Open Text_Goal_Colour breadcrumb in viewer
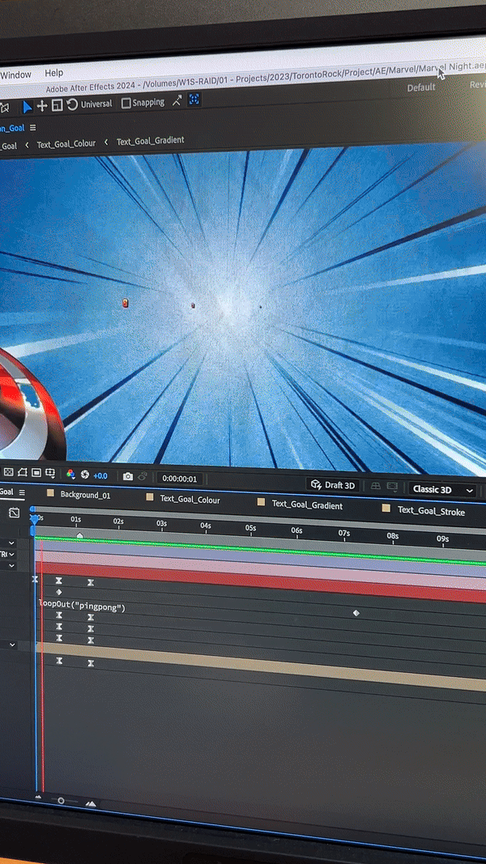This screenshot has height=864, width=486. tap(66, 144)
